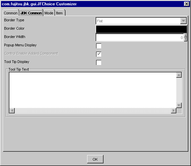Viewport: 191px width, 166px height.
Task: Click the text area scroll down arrow
Action: (179, 105)
